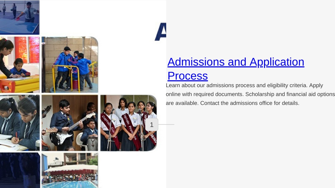View the boy playing electric guitar photo
Viewport: 335px width, 188px height.
coord(70,123)
